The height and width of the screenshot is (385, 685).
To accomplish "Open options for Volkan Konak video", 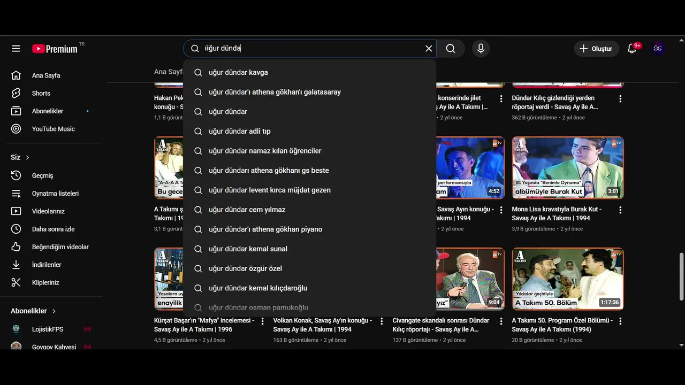I will pyautogui.click(x=382, y=321).
